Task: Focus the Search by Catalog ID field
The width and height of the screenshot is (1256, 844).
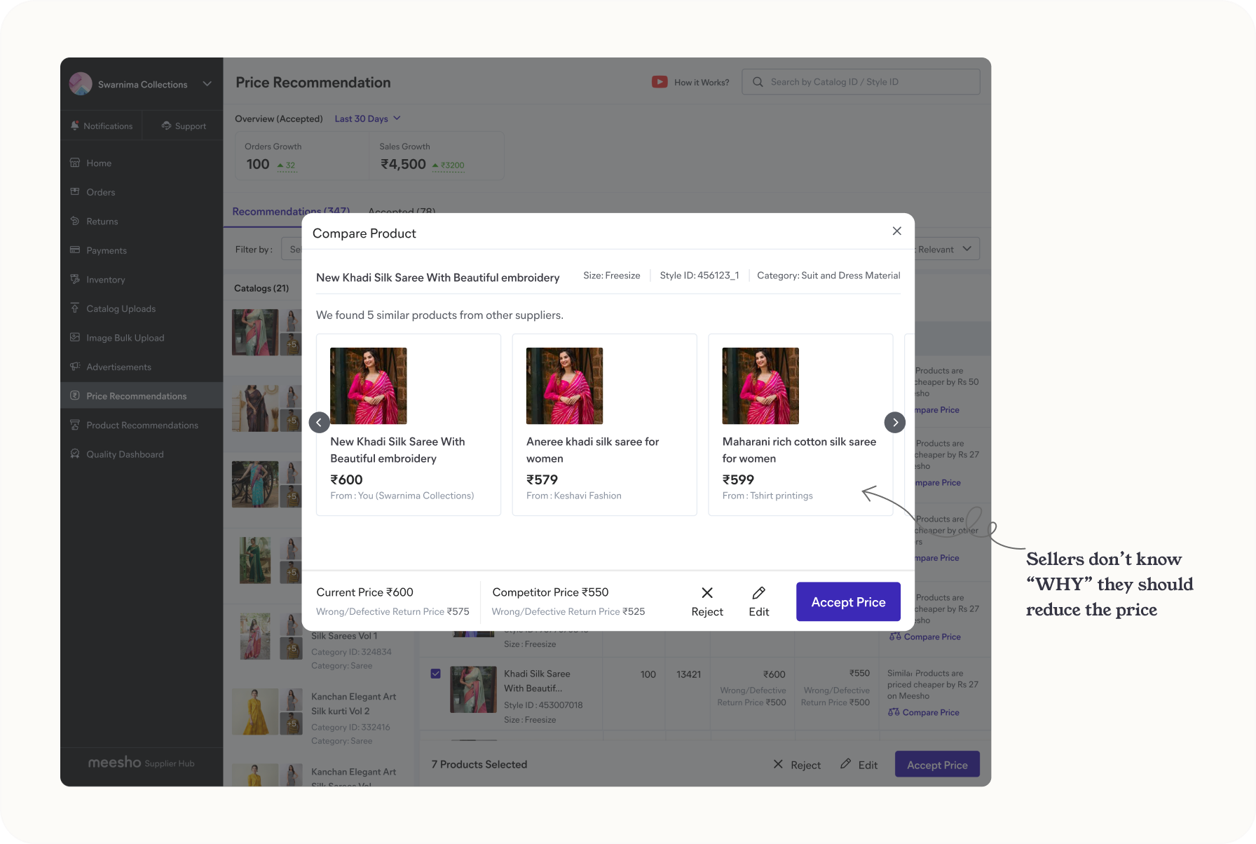Action: click(x=861, y=82)
